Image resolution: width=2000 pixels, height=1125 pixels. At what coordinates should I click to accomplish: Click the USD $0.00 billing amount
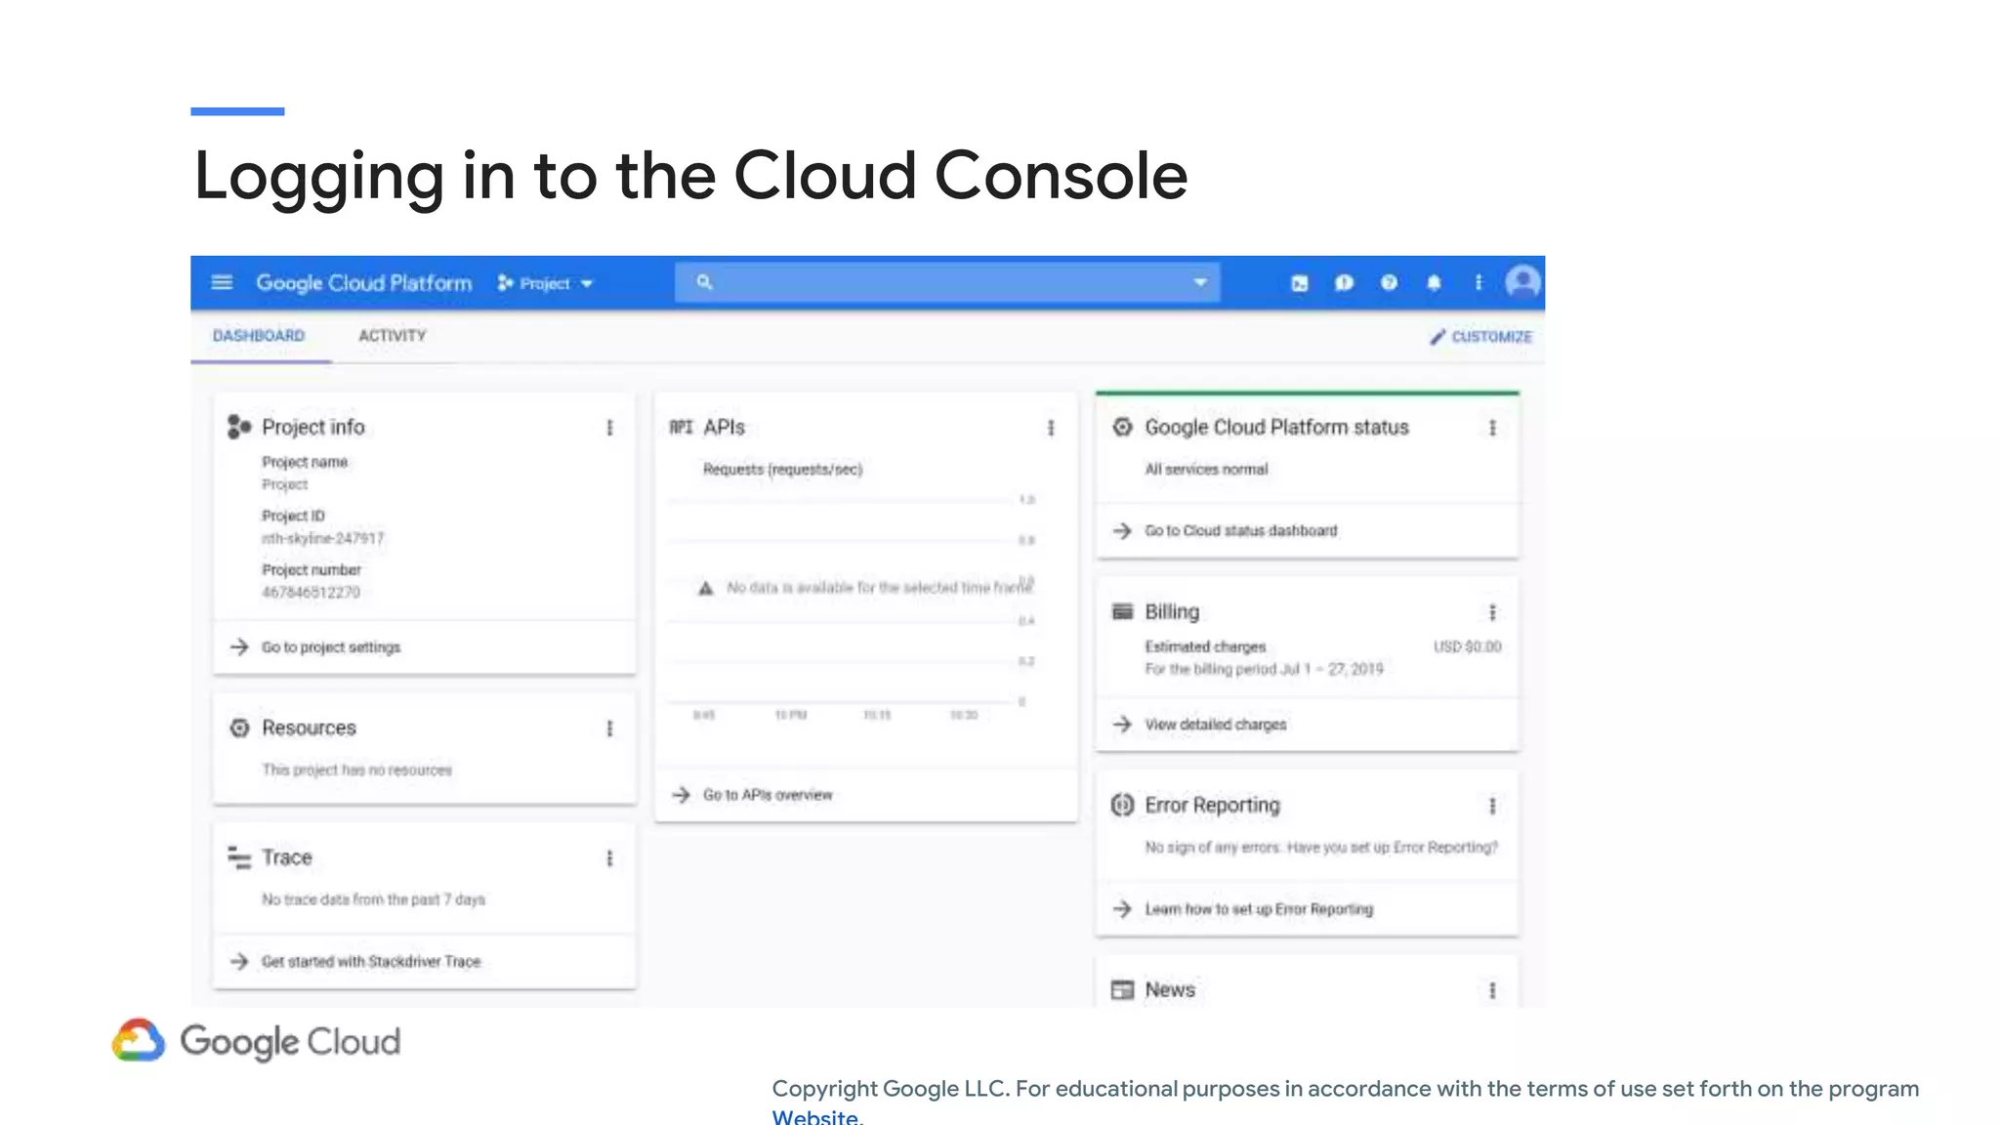click(1468, 646)
